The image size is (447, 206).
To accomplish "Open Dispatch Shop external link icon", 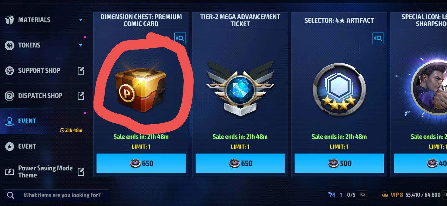I will (81, 96).
